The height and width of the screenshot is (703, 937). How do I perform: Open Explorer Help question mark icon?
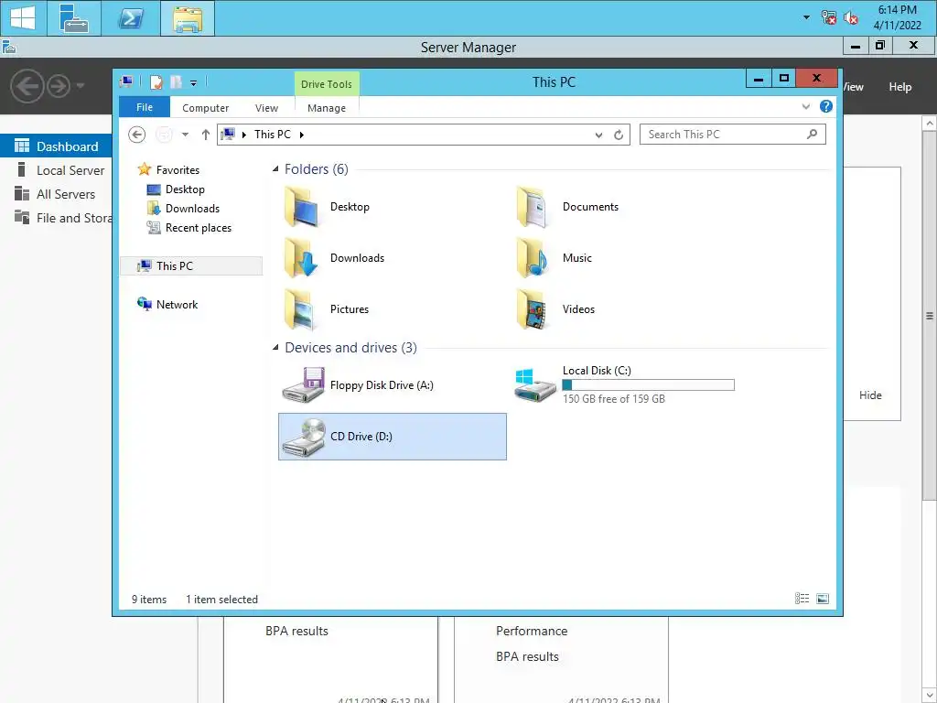point(826,106)
